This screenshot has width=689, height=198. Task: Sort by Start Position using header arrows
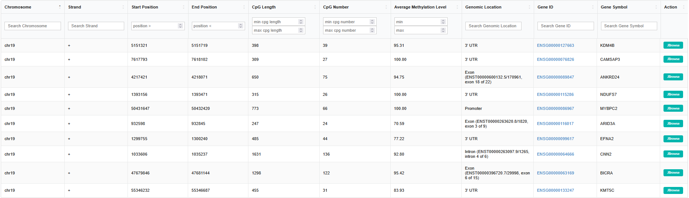pos(183,7)
